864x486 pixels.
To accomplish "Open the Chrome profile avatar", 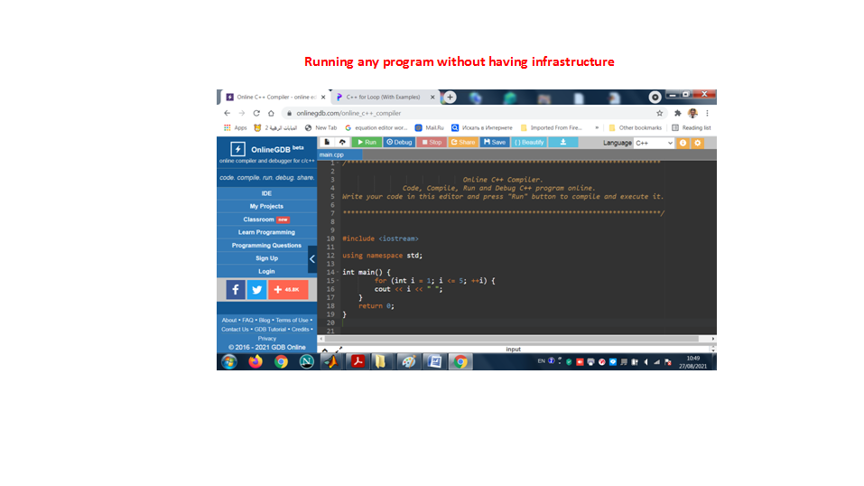I will 692,113.
